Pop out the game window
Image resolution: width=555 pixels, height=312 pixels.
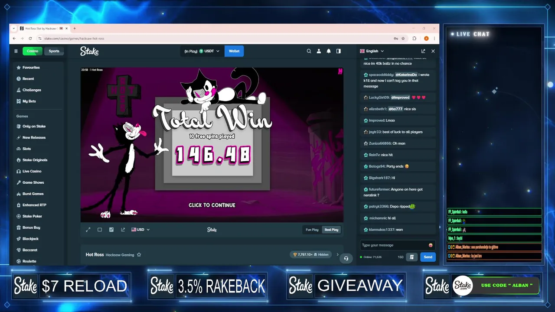point(123,230)
